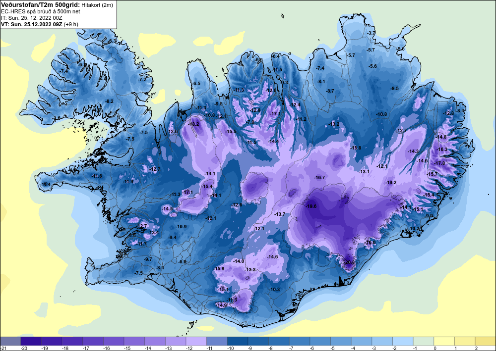Click the -9.4 temperature label
The width and height of the screenshot is (496, 351).
[173, 237]
